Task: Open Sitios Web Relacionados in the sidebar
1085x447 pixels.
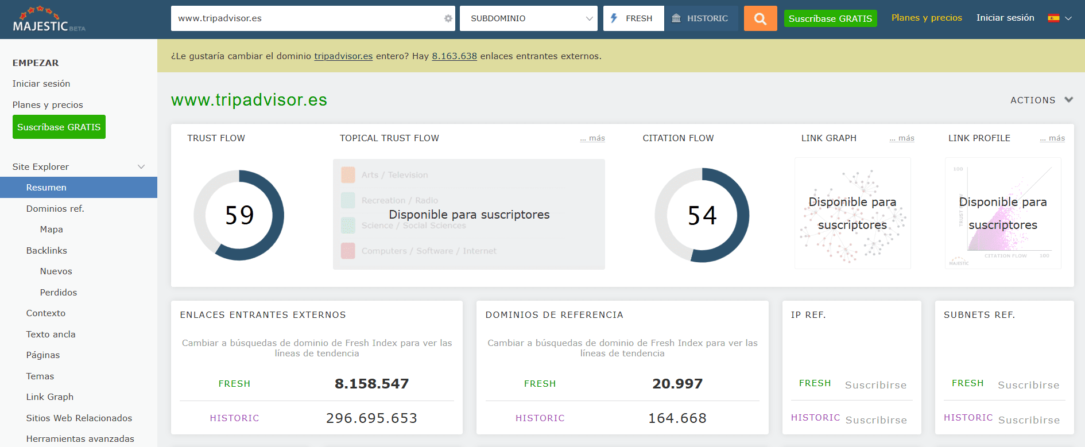Action: click(x=79, y=418)
